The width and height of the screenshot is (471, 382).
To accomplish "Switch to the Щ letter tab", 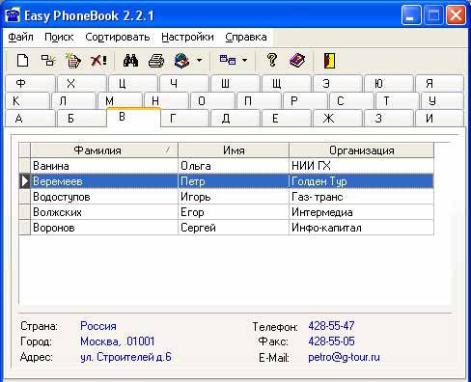I will (x=287, y=84).
